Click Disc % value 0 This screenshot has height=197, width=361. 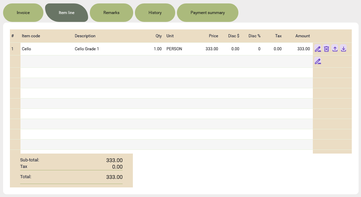[259, 49]
